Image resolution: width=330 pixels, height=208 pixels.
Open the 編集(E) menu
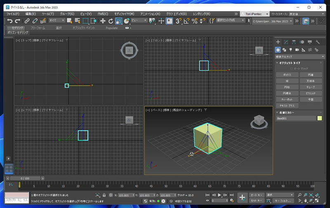[x=31, y=14]
